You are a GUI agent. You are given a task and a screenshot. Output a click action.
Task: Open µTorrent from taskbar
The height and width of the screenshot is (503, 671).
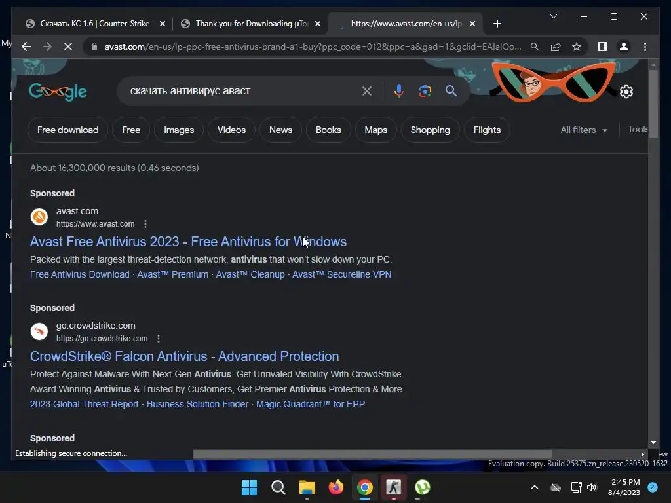pyautogui.click(x=423, y=487)
